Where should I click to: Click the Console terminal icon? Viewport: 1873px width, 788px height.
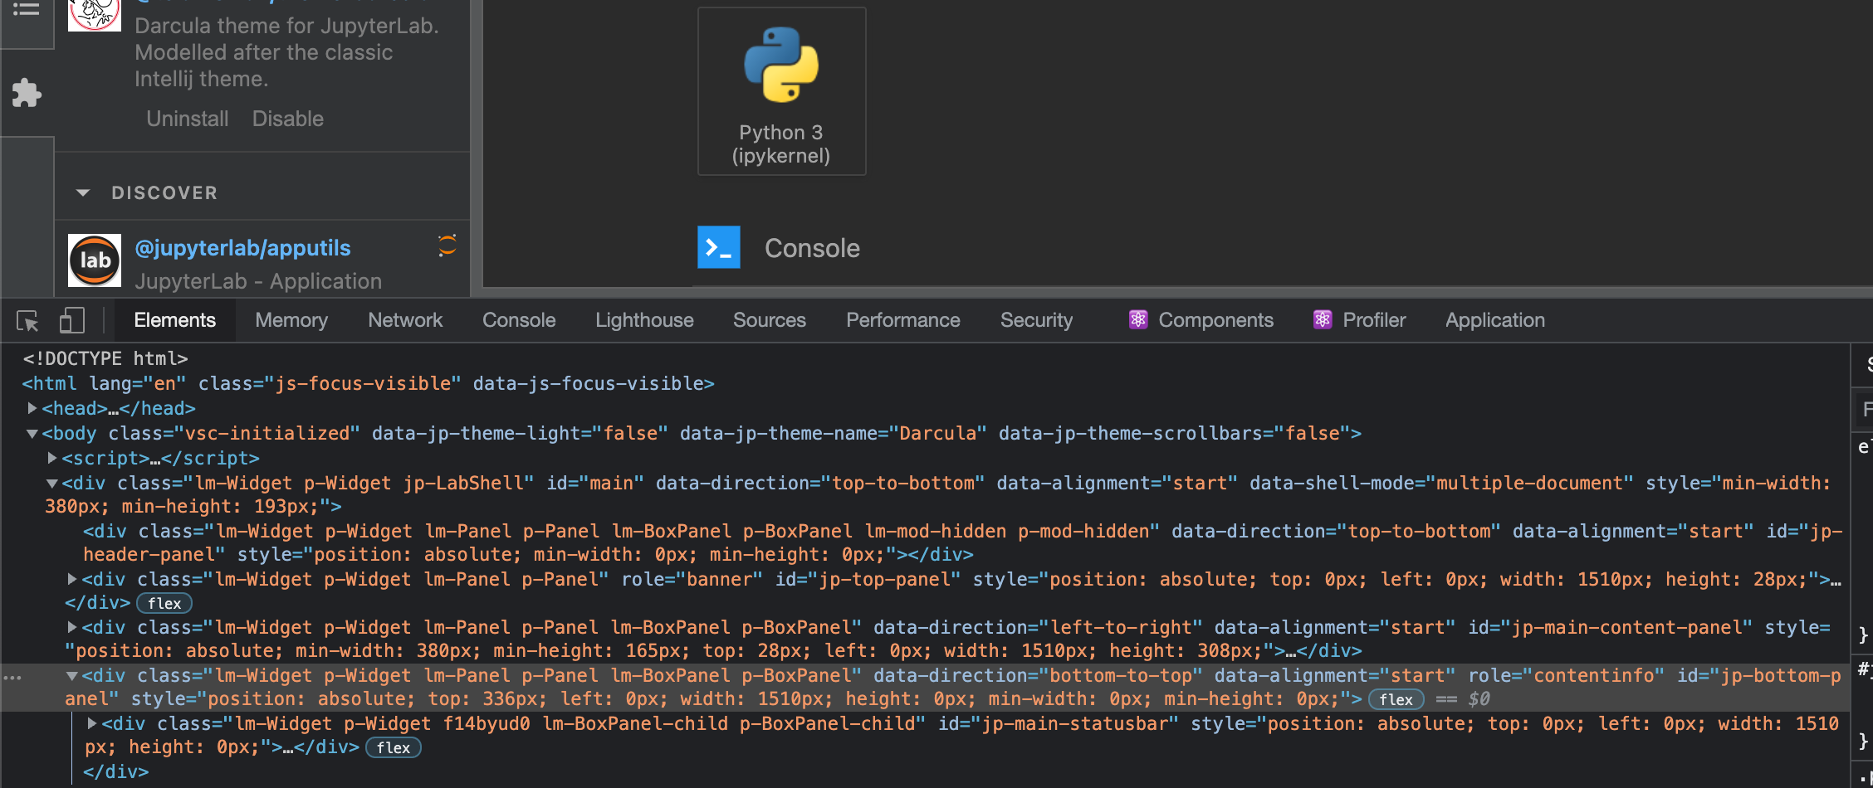pos(719,247)
